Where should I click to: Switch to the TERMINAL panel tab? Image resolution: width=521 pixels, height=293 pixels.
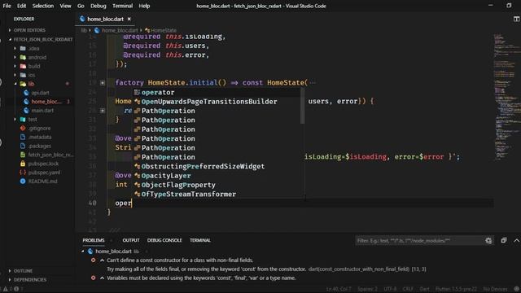point(200,240)
